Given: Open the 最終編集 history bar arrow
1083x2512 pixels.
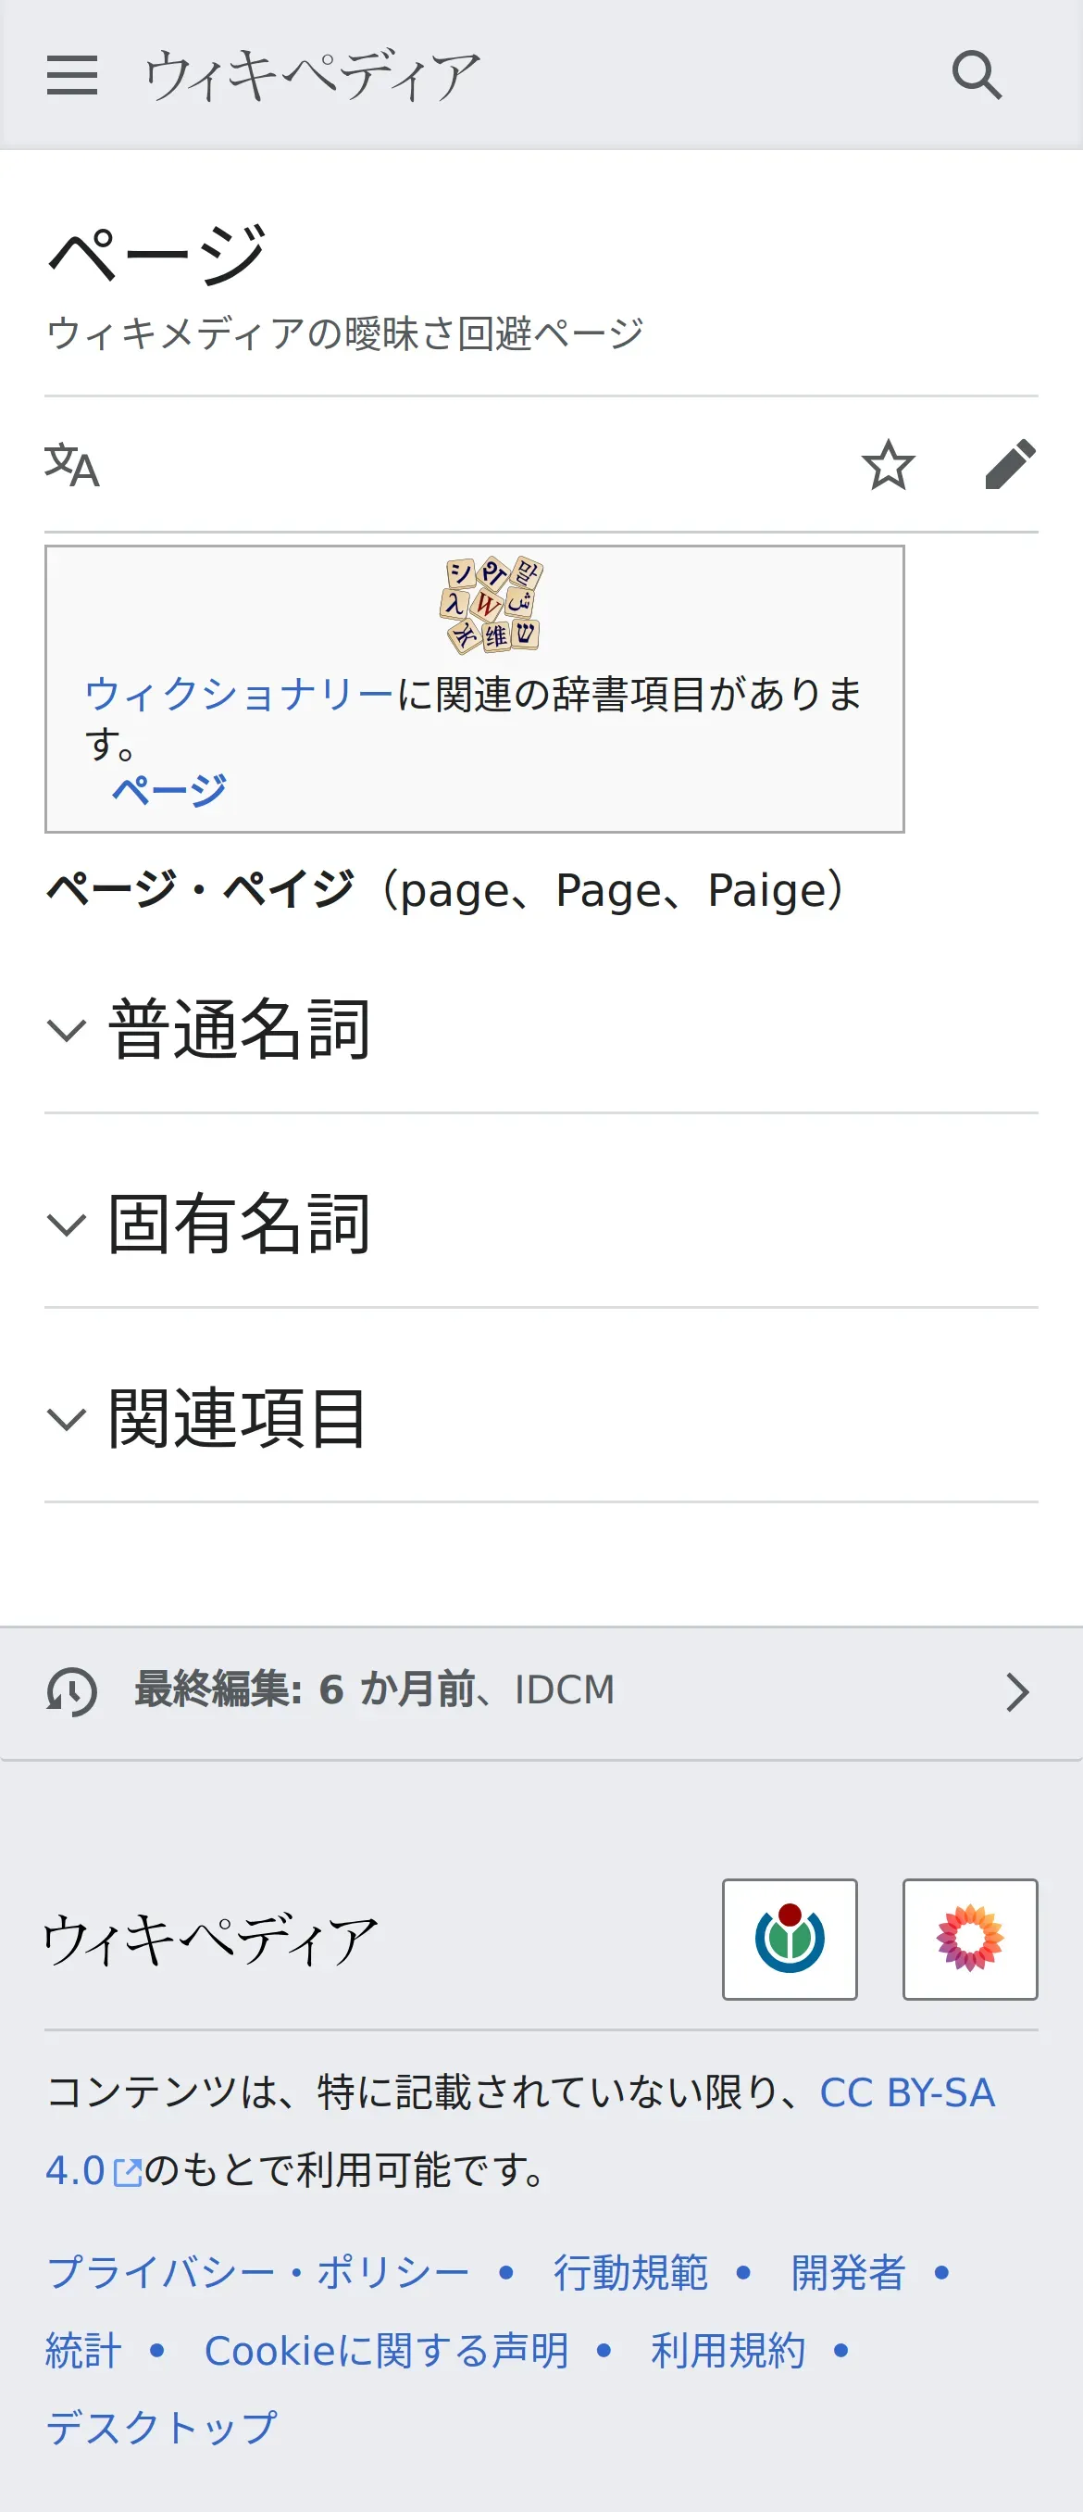Looking at the screenshot, I should (1016, 1692).
